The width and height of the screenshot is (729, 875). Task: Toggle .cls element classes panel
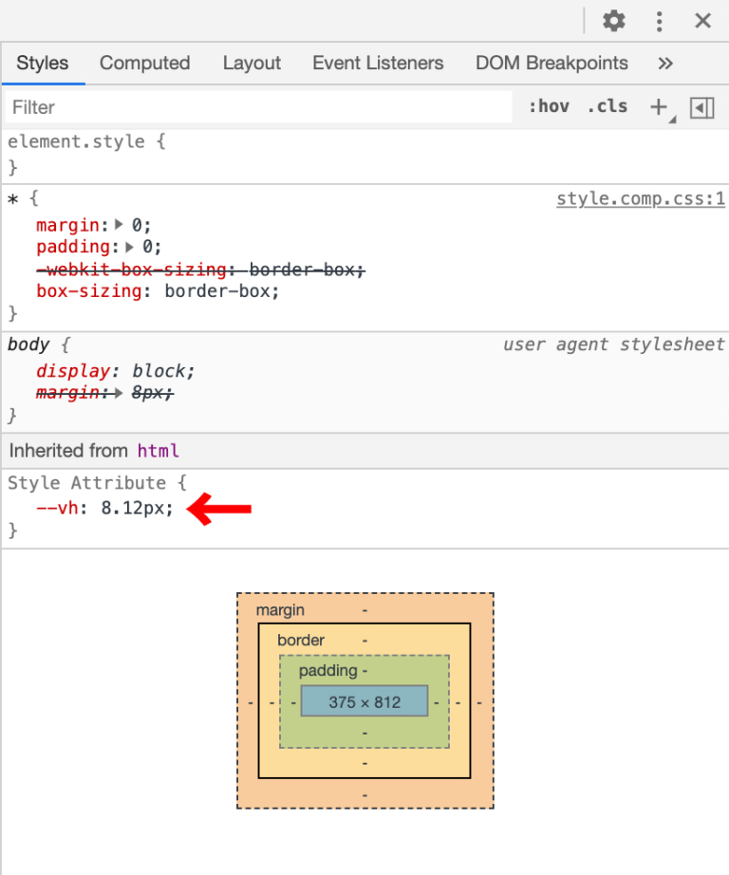click(x=607, y=106)
